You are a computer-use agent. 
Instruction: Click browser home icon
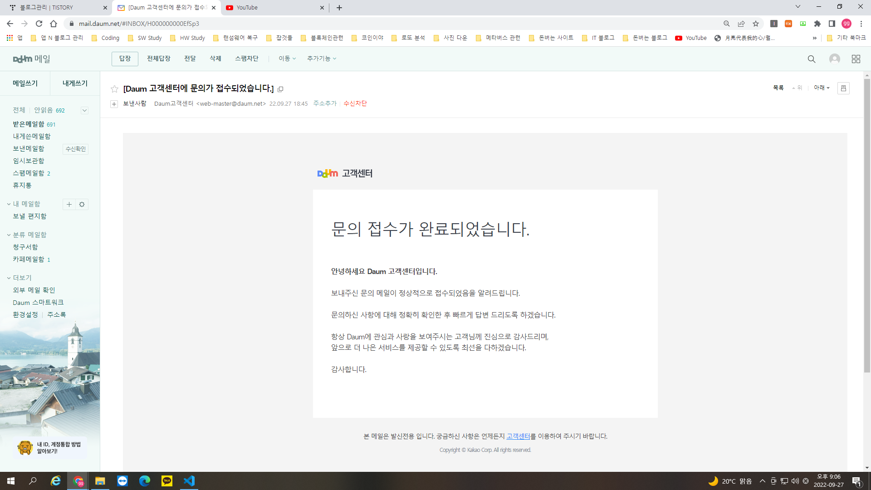pos(54,24)
